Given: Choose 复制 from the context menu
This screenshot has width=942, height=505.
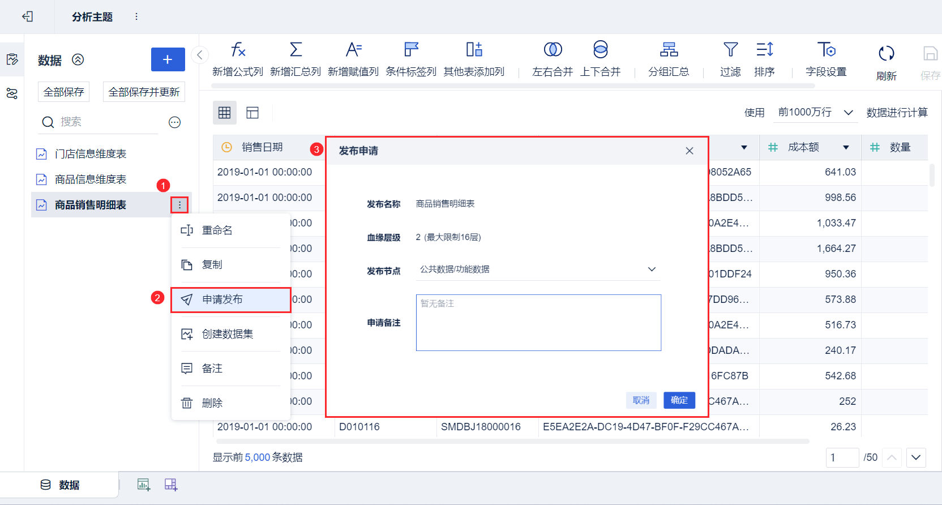Looking at the screenshot, I should pos(231,265).
